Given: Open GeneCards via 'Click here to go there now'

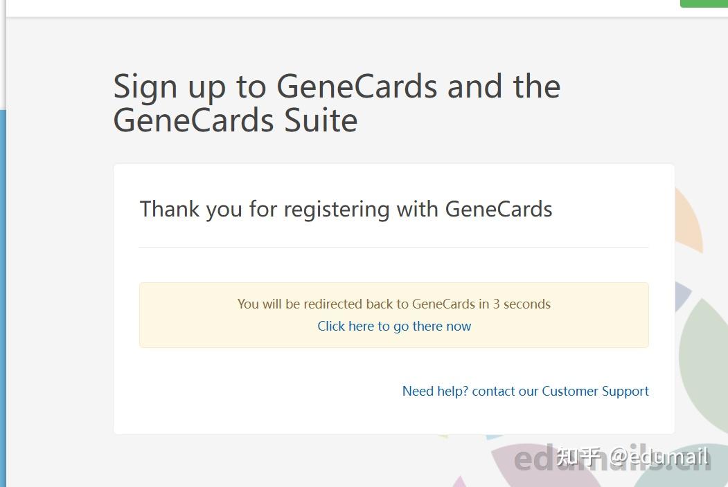Looking at the screenshot, I should pos(393,326).
